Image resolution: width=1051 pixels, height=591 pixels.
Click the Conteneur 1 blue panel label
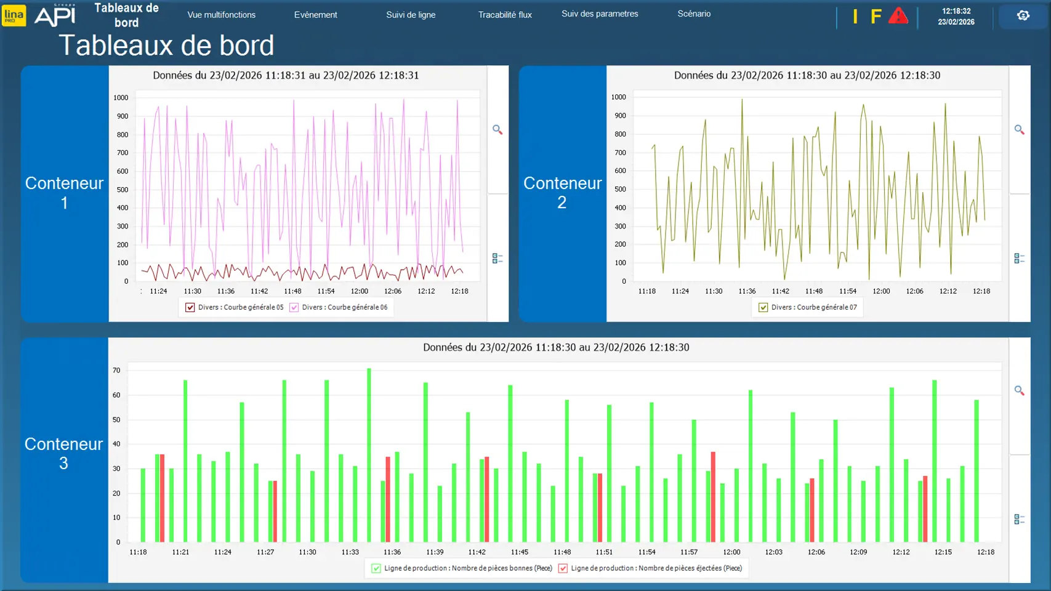tap(65, 193)
